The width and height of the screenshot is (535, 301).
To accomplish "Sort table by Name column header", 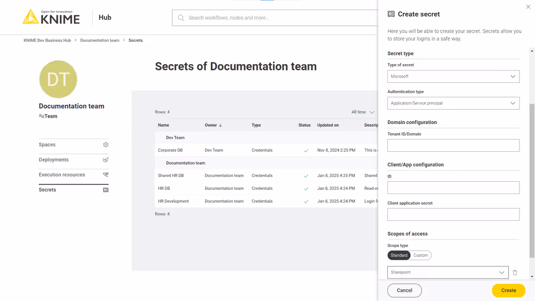I will 163,125.
